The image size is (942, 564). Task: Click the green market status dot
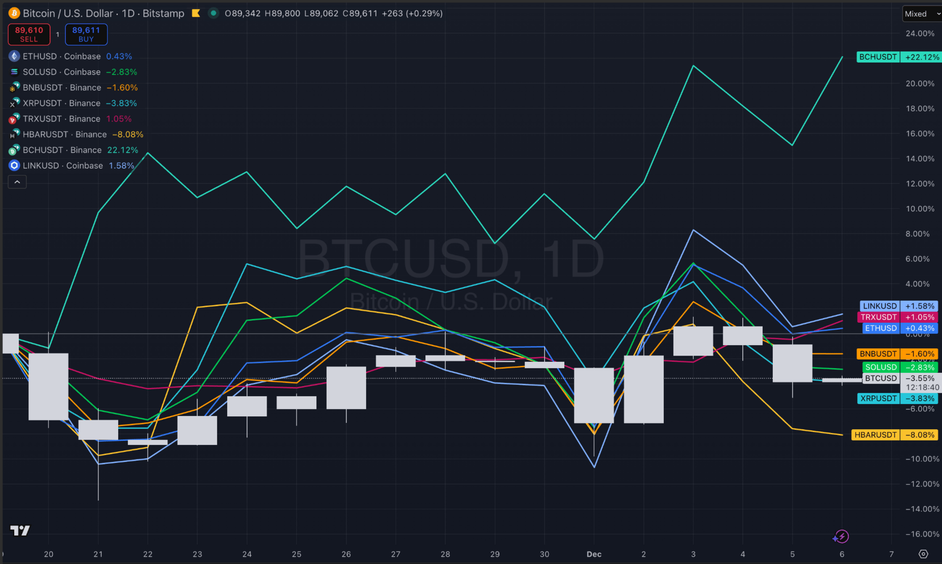coord(213,13)
